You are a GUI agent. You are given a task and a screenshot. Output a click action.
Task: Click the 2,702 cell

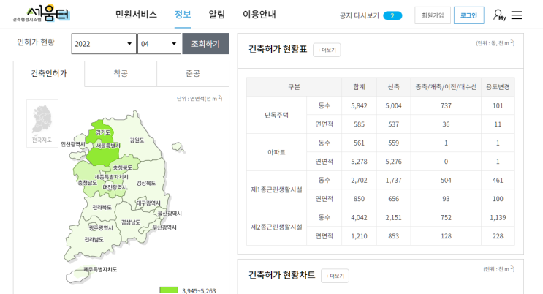tap(359, 181)
